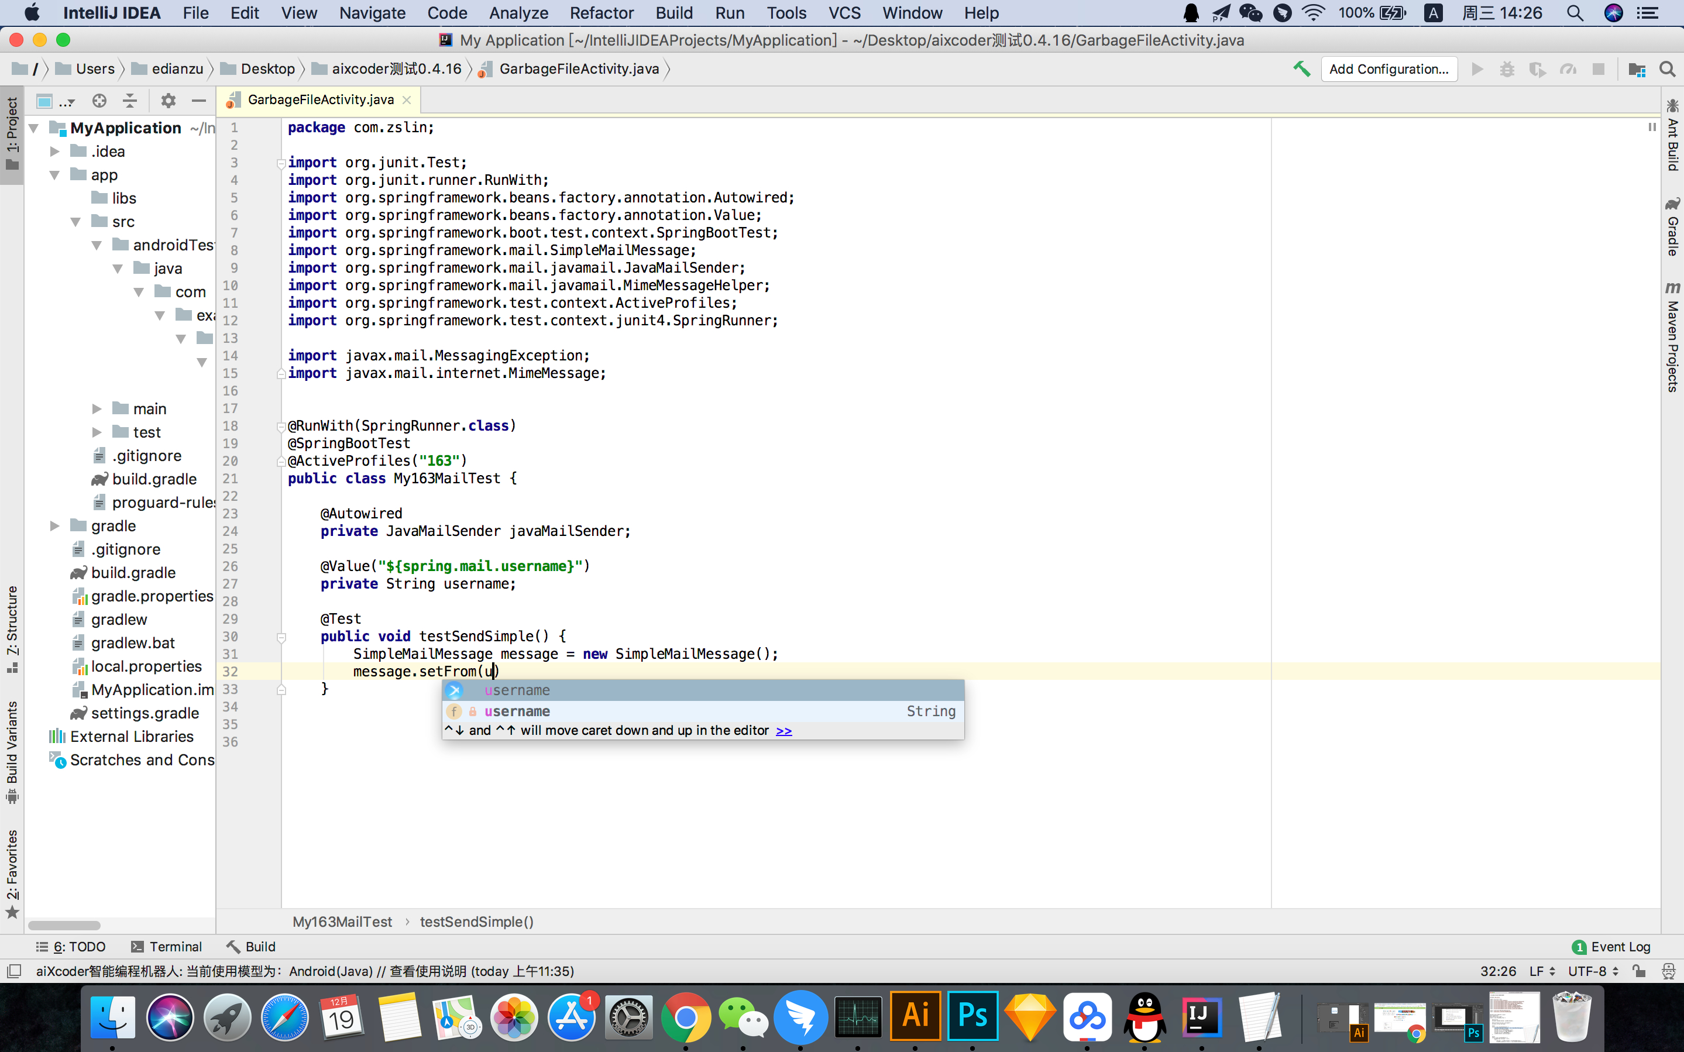
Task: Click the project panel horizontal scrollbar
Action: point(64,926)
